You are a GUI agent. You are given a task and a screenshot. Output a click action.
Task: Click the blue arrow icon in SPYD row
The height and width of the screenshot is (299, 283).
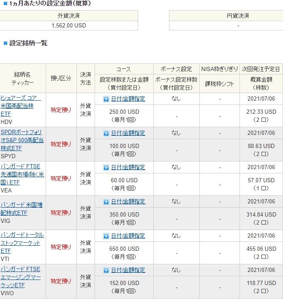pos(106,133)
